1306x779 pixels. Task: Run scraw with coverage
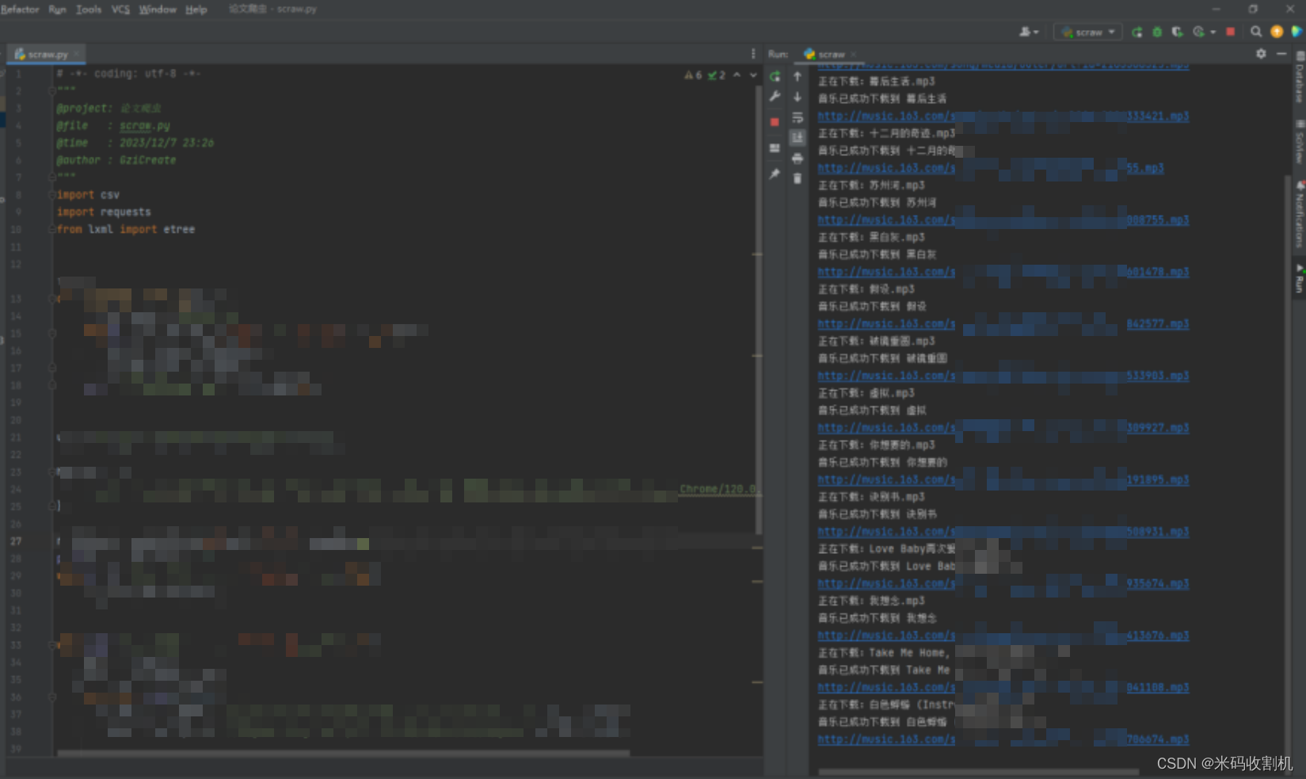coord(1178,32)
